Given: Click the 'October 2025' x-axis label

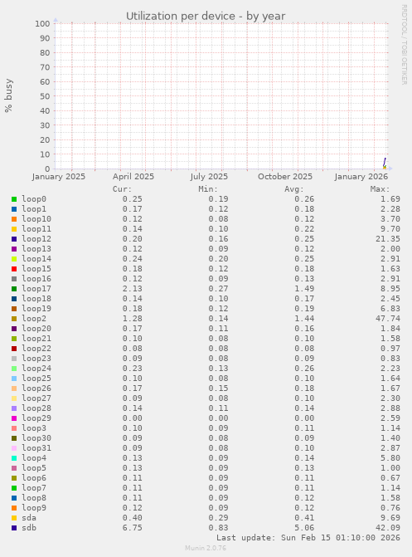Looking at the screenshot, I should 285,177.
